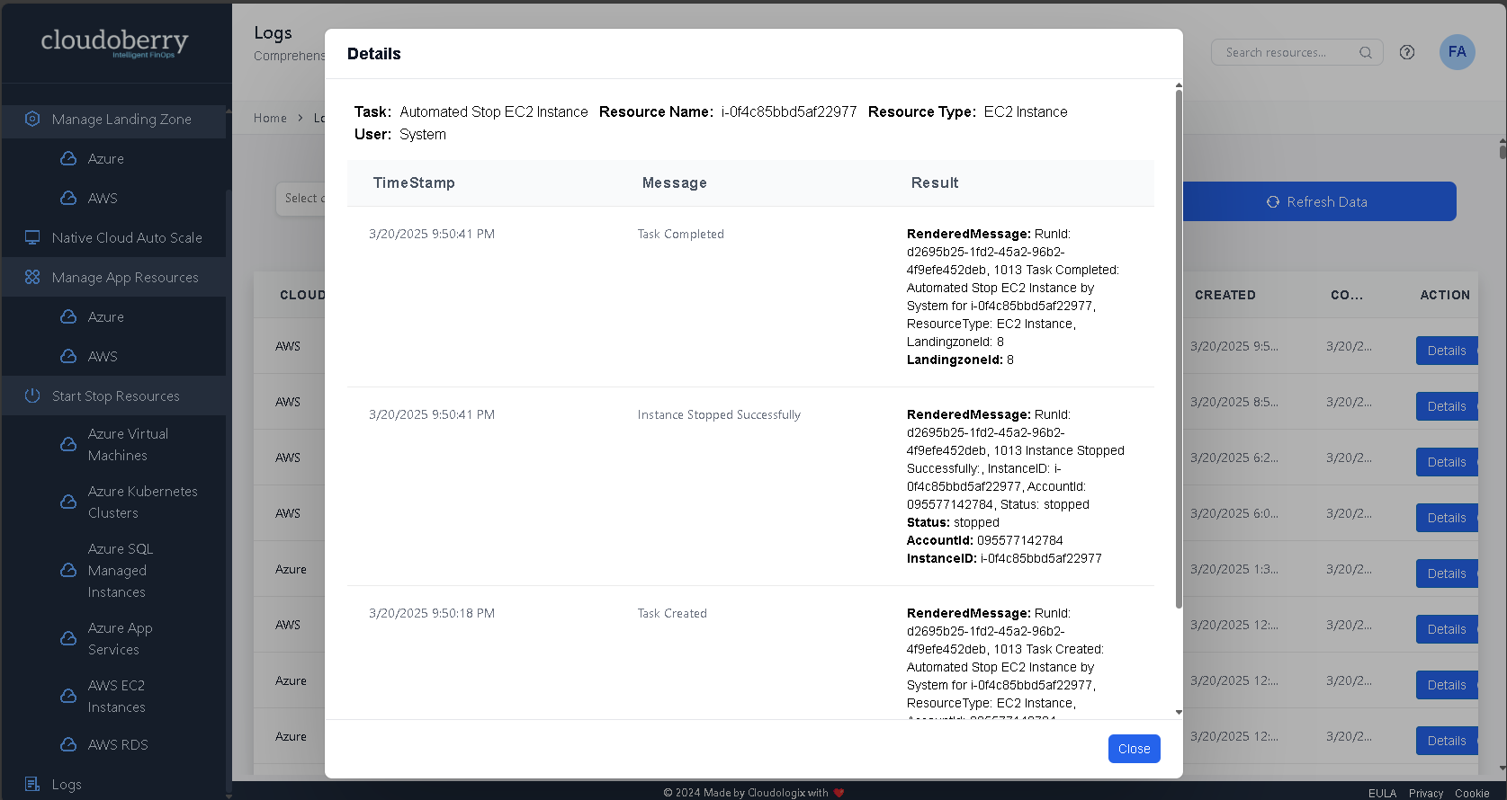This screenshot has width=1507, height=800.
Task: Click the search magnifier icon
Action: coord(1366,52)
